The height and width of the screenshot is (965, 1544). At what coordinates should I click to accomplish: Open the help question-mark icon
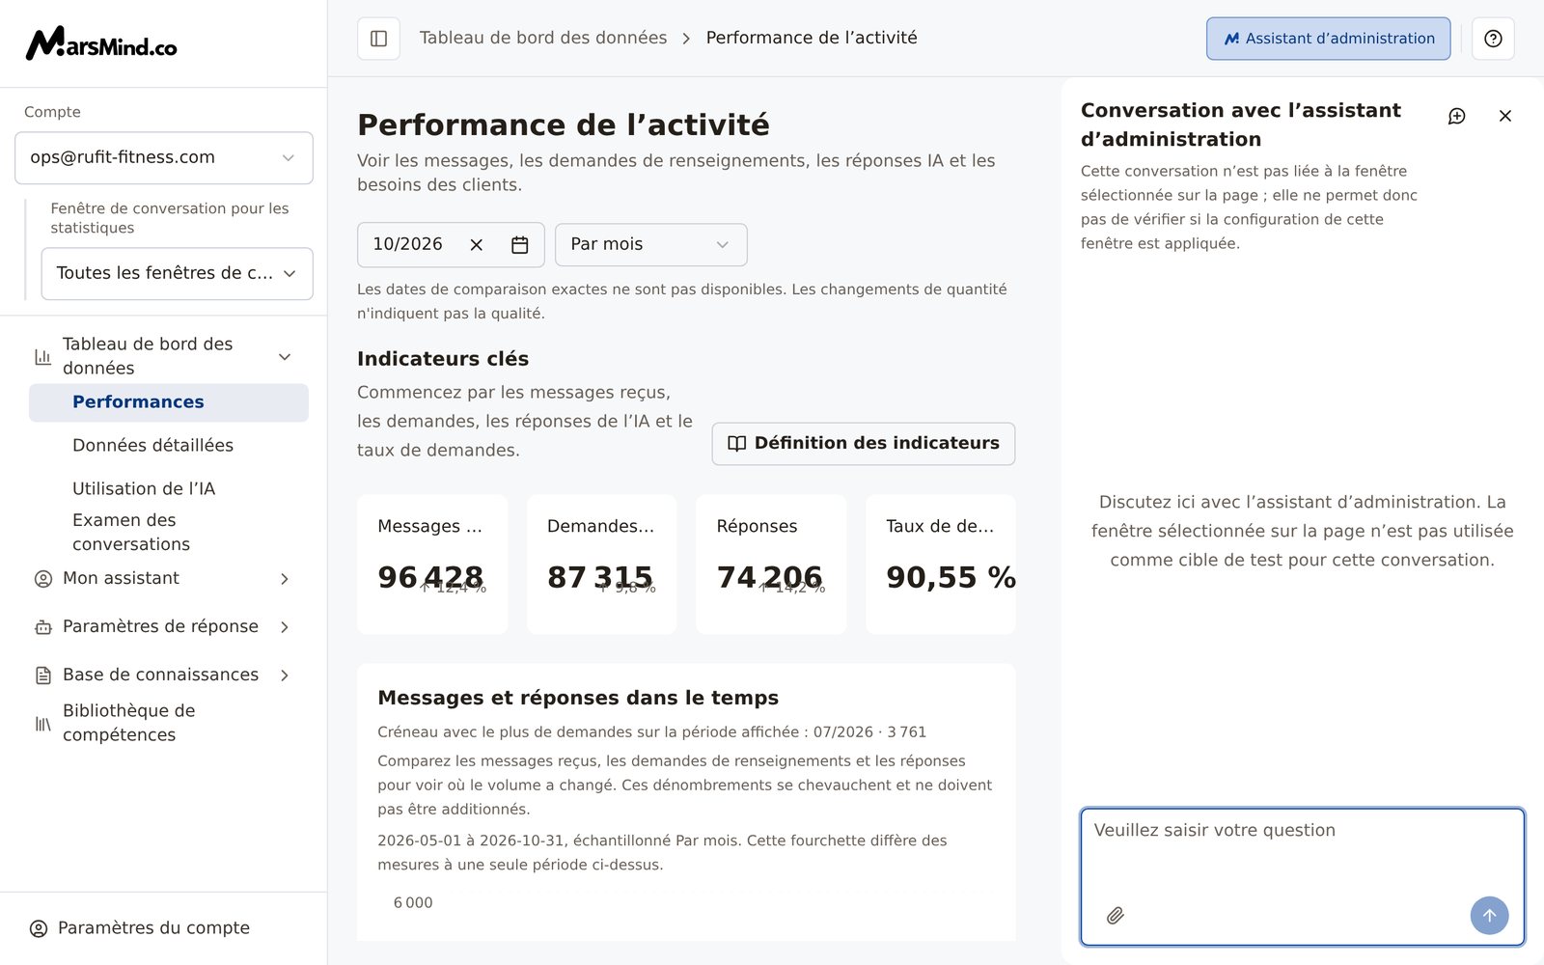pyautogui.click(x=1493, y=39)
